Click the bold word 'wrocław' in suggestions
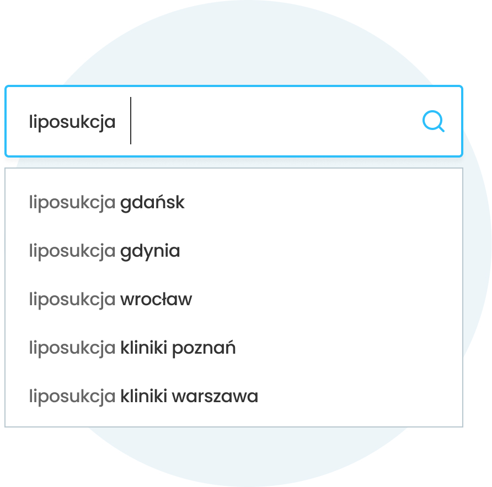Image resolution: width=492 pixels, height=487 pixels. (156, 299)
